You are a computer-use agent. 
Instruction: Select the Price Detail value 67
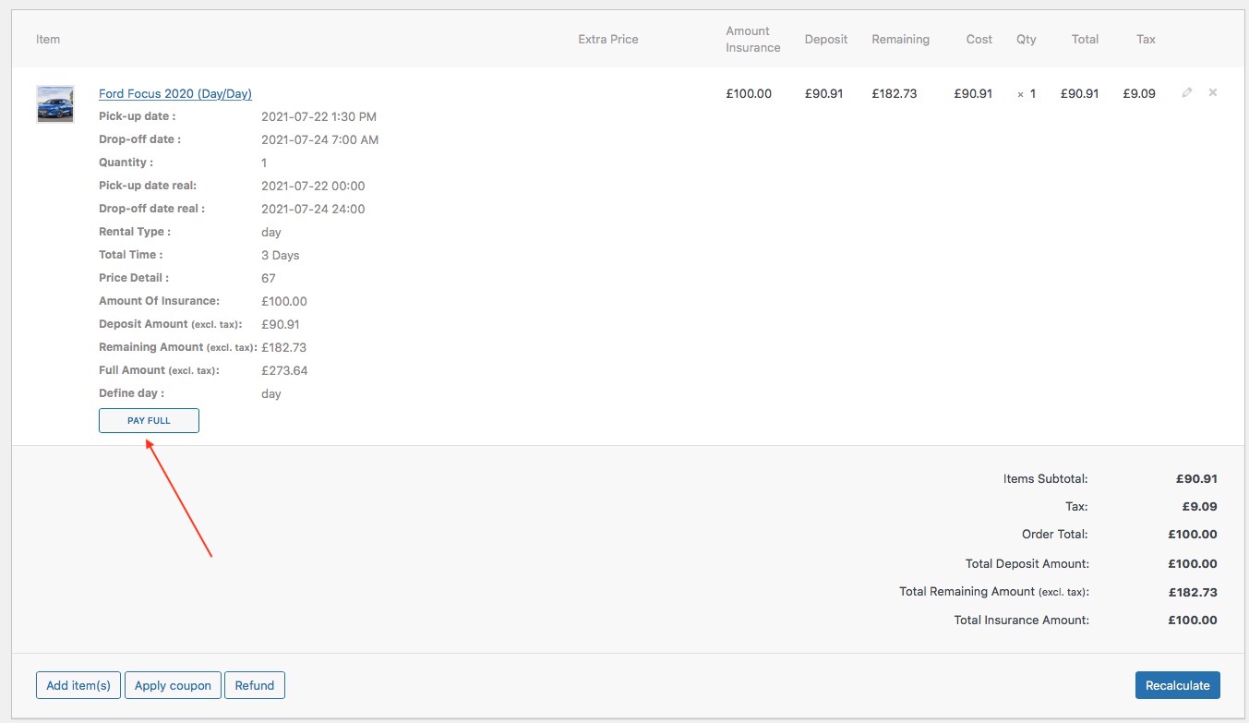pyautogui.click(x=269, y=278)
